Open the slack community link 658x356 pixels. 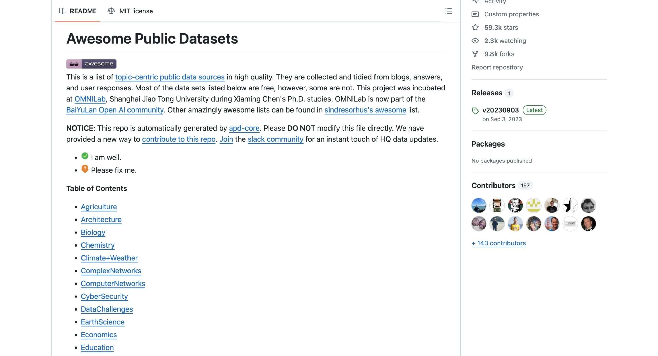click(x=275, y=139)
